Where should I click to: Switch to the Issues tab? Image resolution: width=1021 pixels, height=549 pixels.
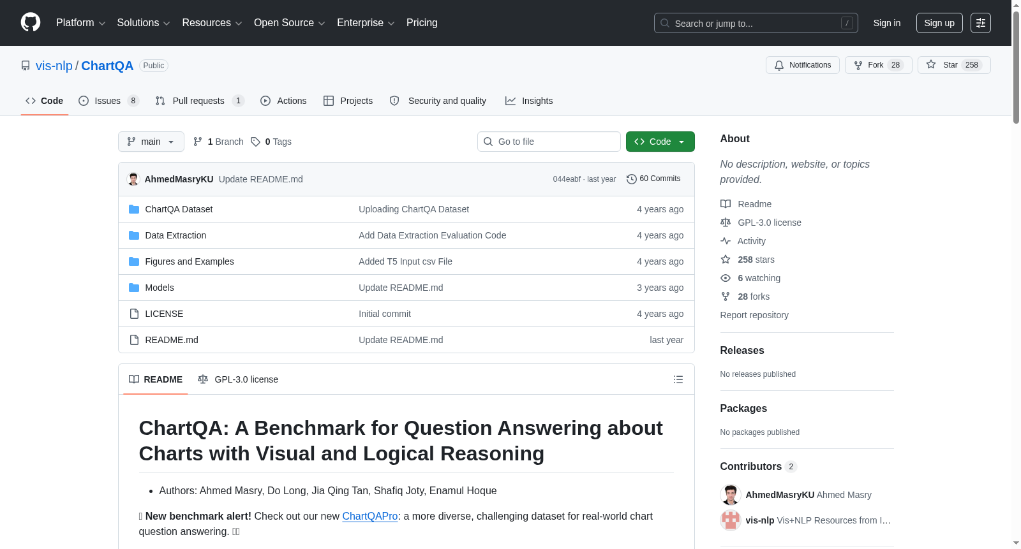click(108, 101)
